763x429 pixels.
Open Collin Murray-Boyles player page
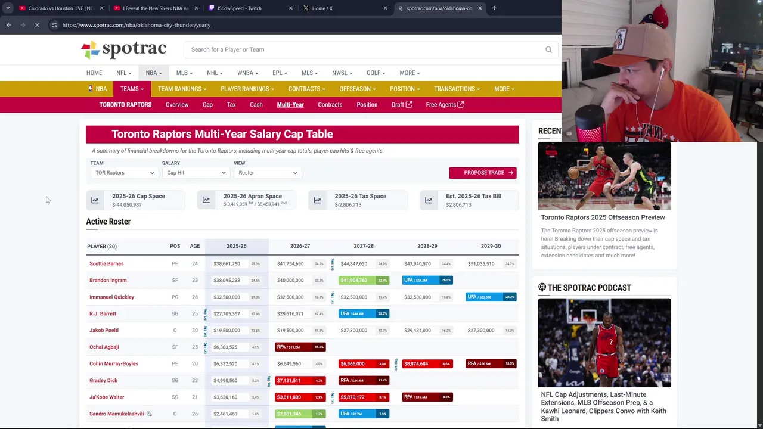[114, 363]
